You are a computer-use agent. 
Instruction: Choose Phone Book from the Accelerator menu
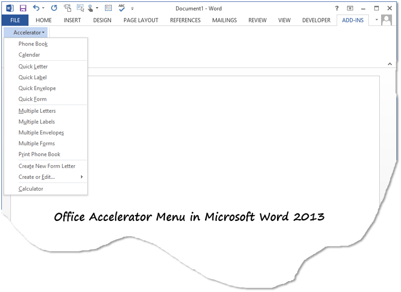(46, 44)
